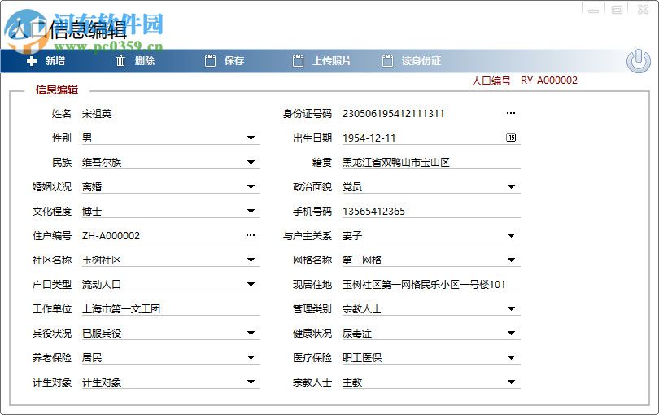This screenshot has height=415, width=659.
Task: Expand the 婚姻状况 dropdown
Action: tap(251, 186)
